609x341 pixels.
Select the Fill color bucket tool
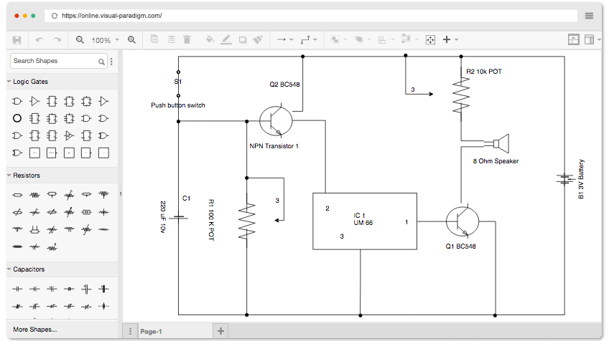pyautogui.click(x=210, y=39)
